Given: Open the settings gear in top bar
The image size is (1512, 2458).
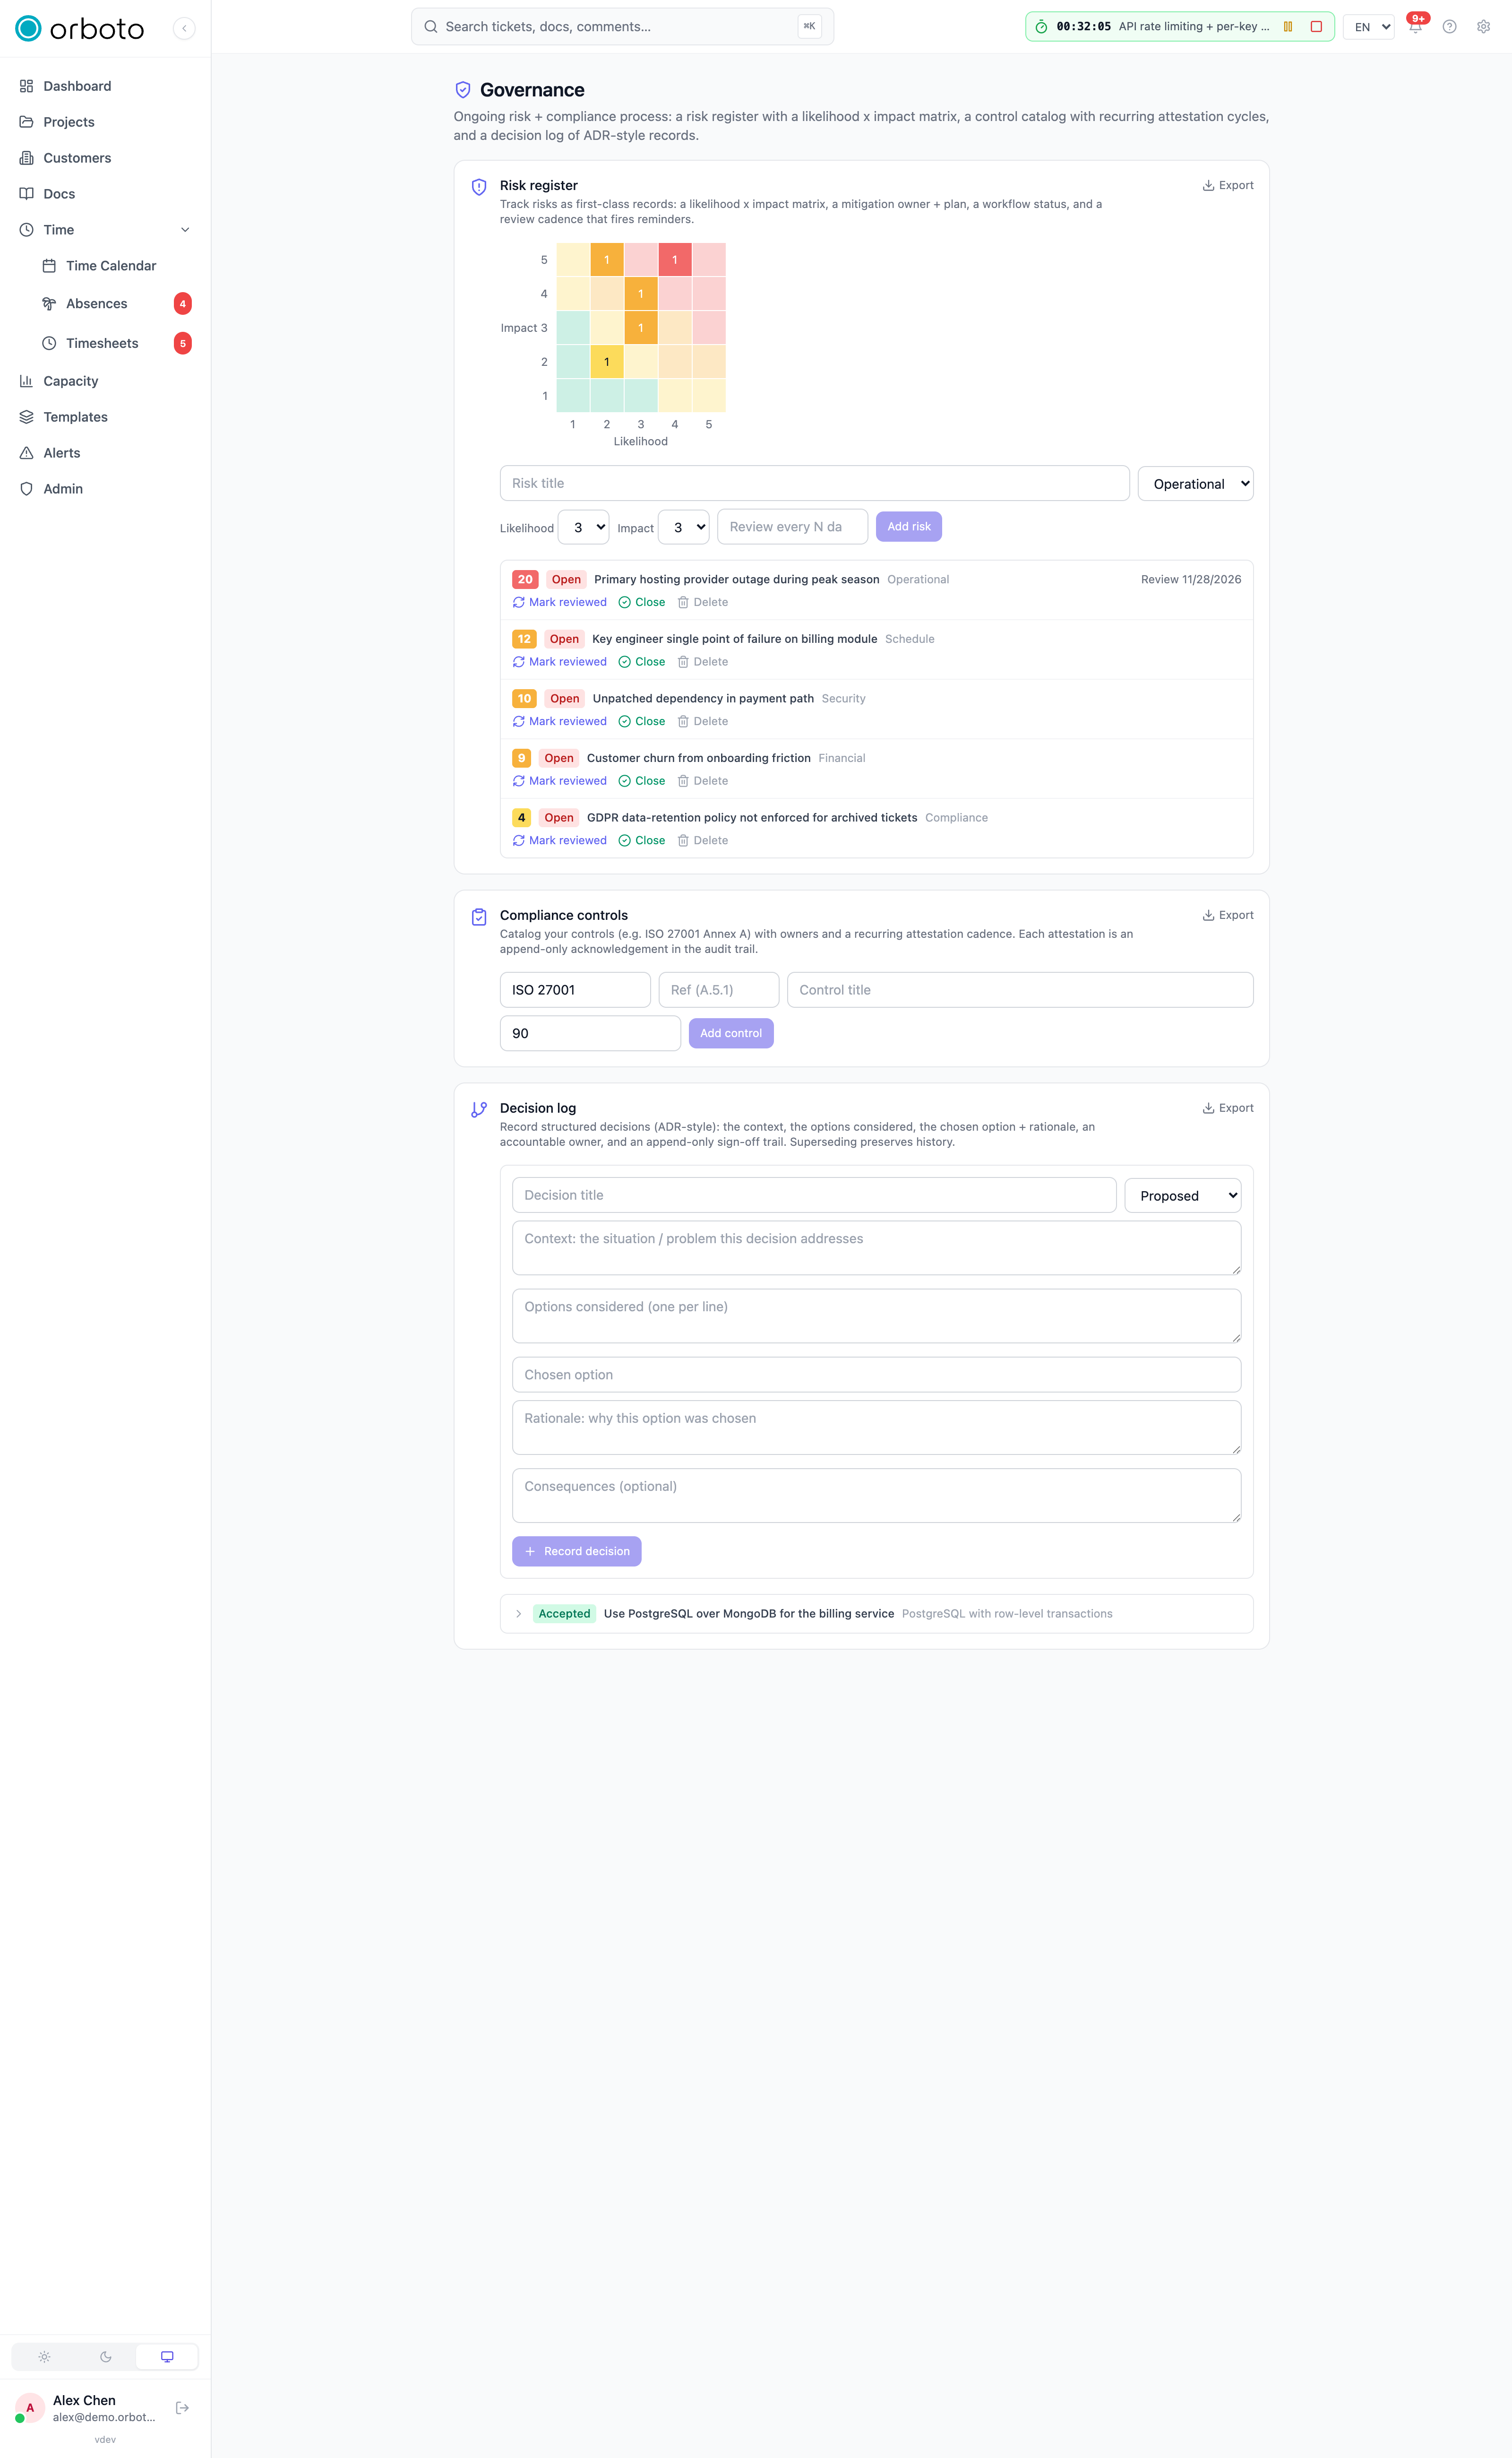Looking at the screenshot, I should [1483, 27].
